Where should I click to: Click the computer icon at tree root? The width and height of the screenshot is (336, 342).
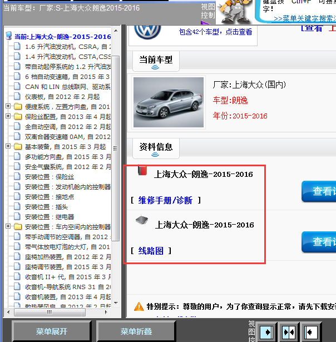tap(9, 36)
